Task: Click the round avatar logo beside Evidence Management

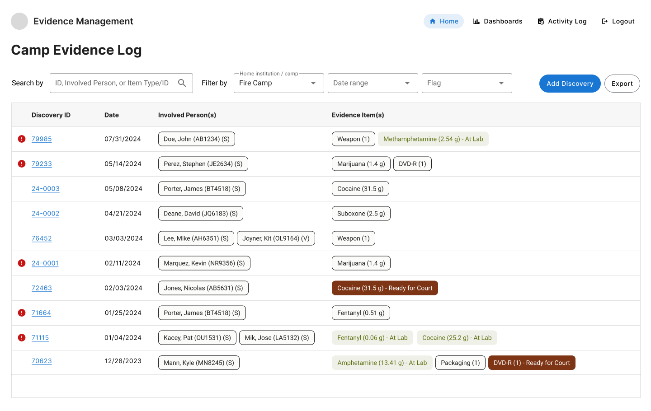Action: pos(19,21)
